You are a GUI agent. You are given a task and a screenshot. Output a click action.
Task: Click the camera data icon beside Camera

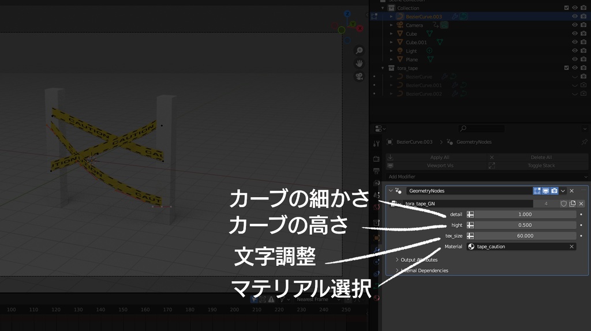(x=444, y=25)
